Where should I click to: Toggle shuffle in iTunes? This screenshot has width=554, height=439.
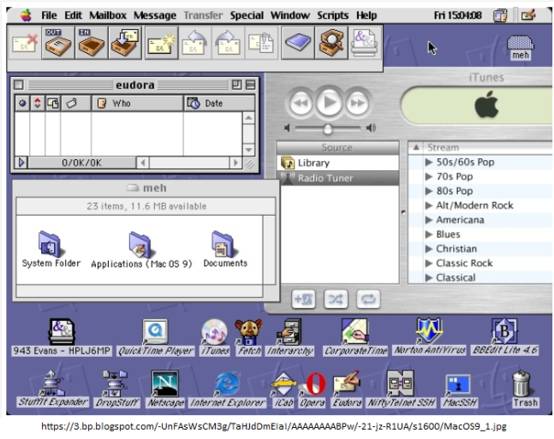point(336,299)
